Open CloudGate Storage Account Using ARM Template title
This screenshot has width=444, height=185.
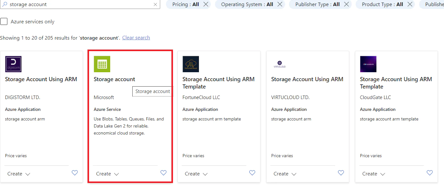(x=396, y=83)
